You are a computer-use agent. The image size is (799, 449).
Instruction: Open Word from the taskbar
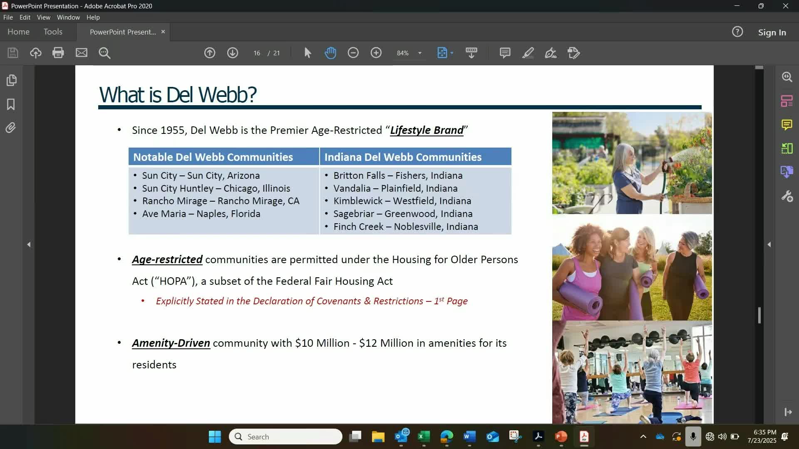469,437
